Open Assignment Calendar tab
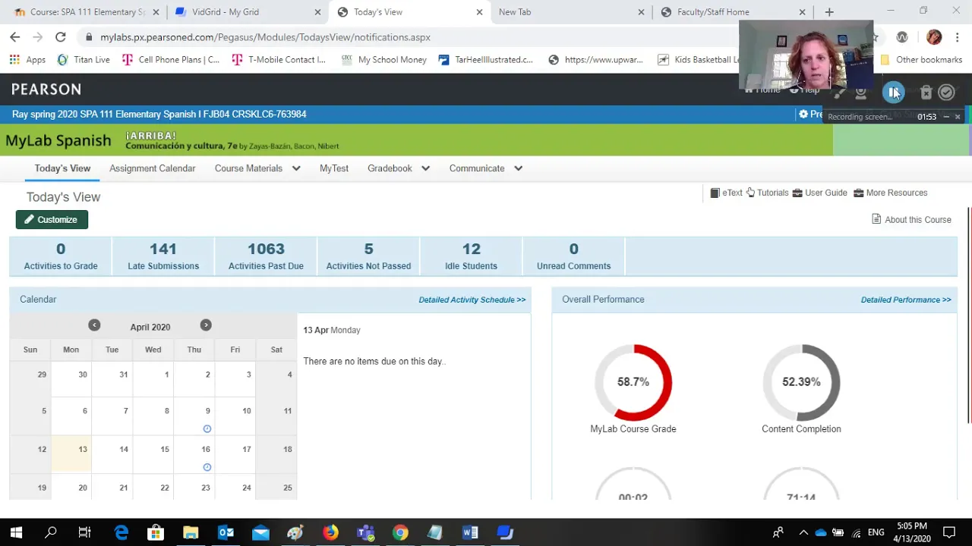The width and height of the screenshot is (972, 546). click(x=152, y=168)
